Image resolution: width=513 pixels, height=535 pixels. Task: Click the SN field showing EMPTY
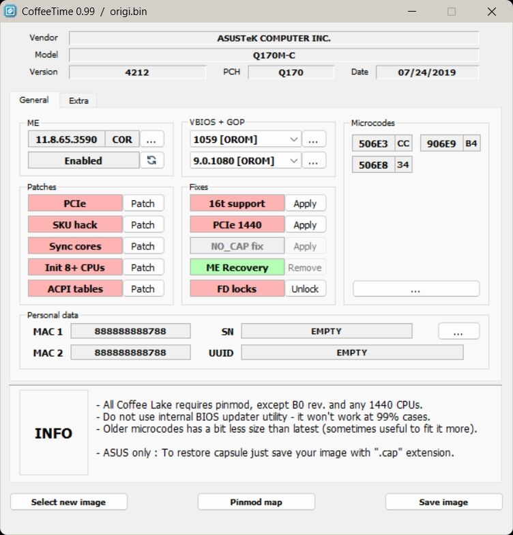point(327,331)
